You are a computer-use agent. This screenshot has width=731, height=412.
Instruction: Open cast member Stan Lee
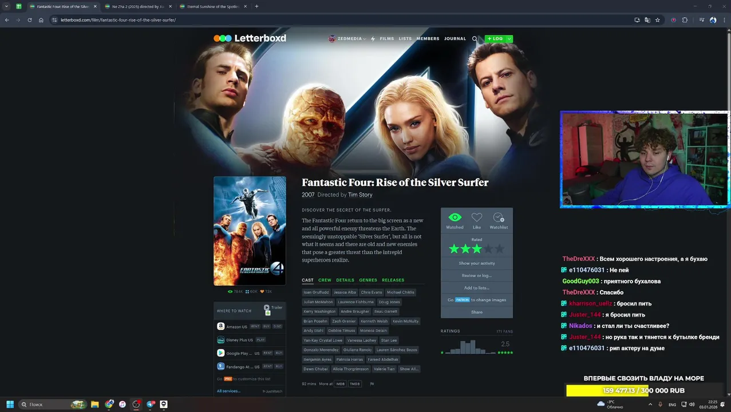tap(389, 340)
